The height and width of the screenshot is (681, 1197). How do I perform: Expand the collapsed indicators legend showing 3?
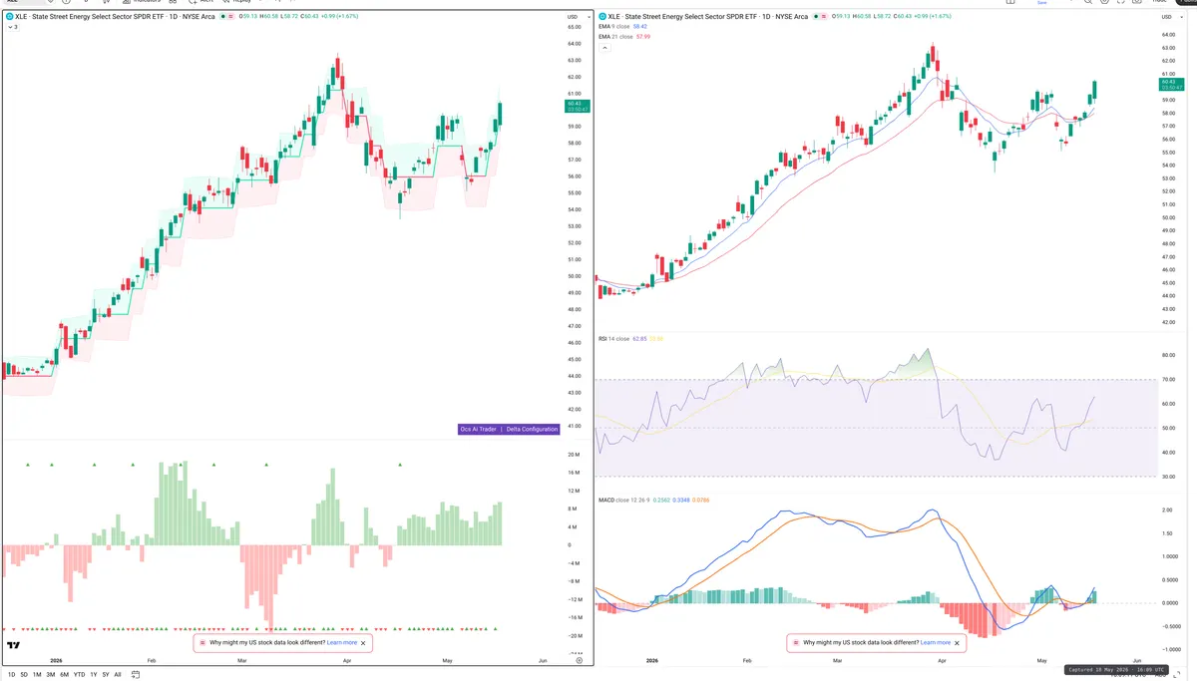click(12, 27)
